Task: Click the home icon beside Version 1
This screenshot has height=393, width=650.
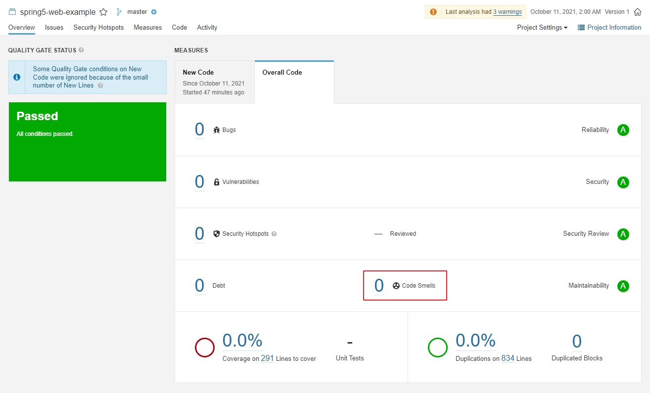Action: pos(638,12)
